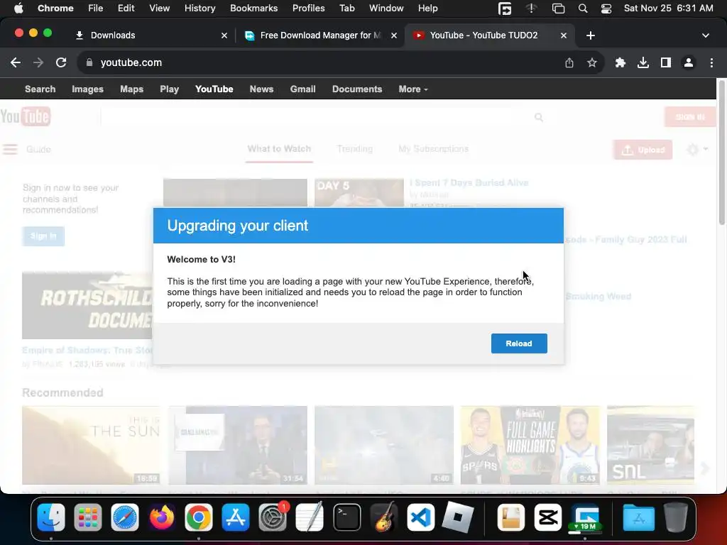Open Terminal from the dock

(x=346, y=517)
